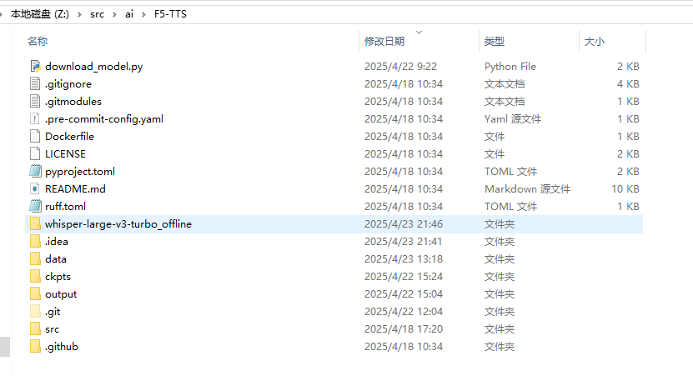Select folder name ckpts
The image size is (693, 376).
(x=58, y=277)
